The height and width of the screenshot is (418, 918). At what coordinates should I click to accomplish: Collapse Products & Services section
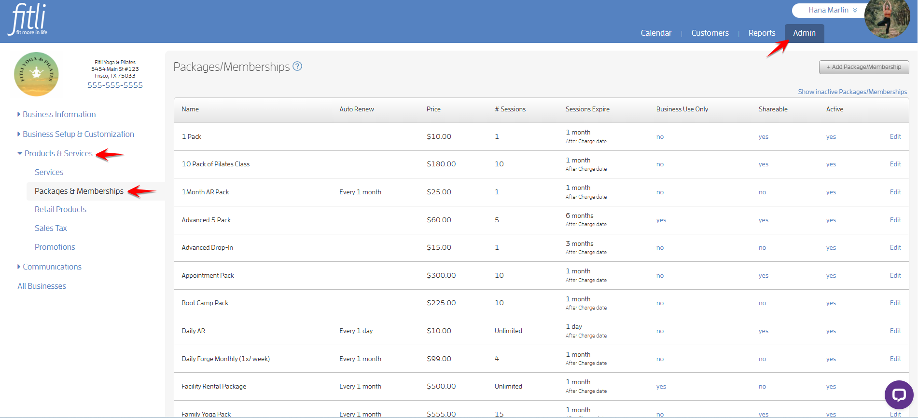coord(55,153)
